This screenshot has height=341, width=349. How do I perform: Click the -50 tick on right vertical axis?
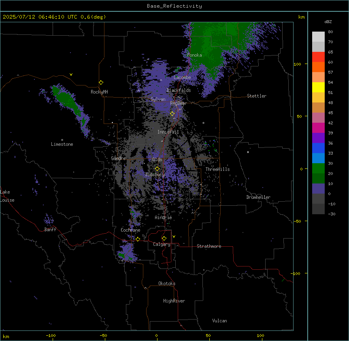tap(297, 221)
